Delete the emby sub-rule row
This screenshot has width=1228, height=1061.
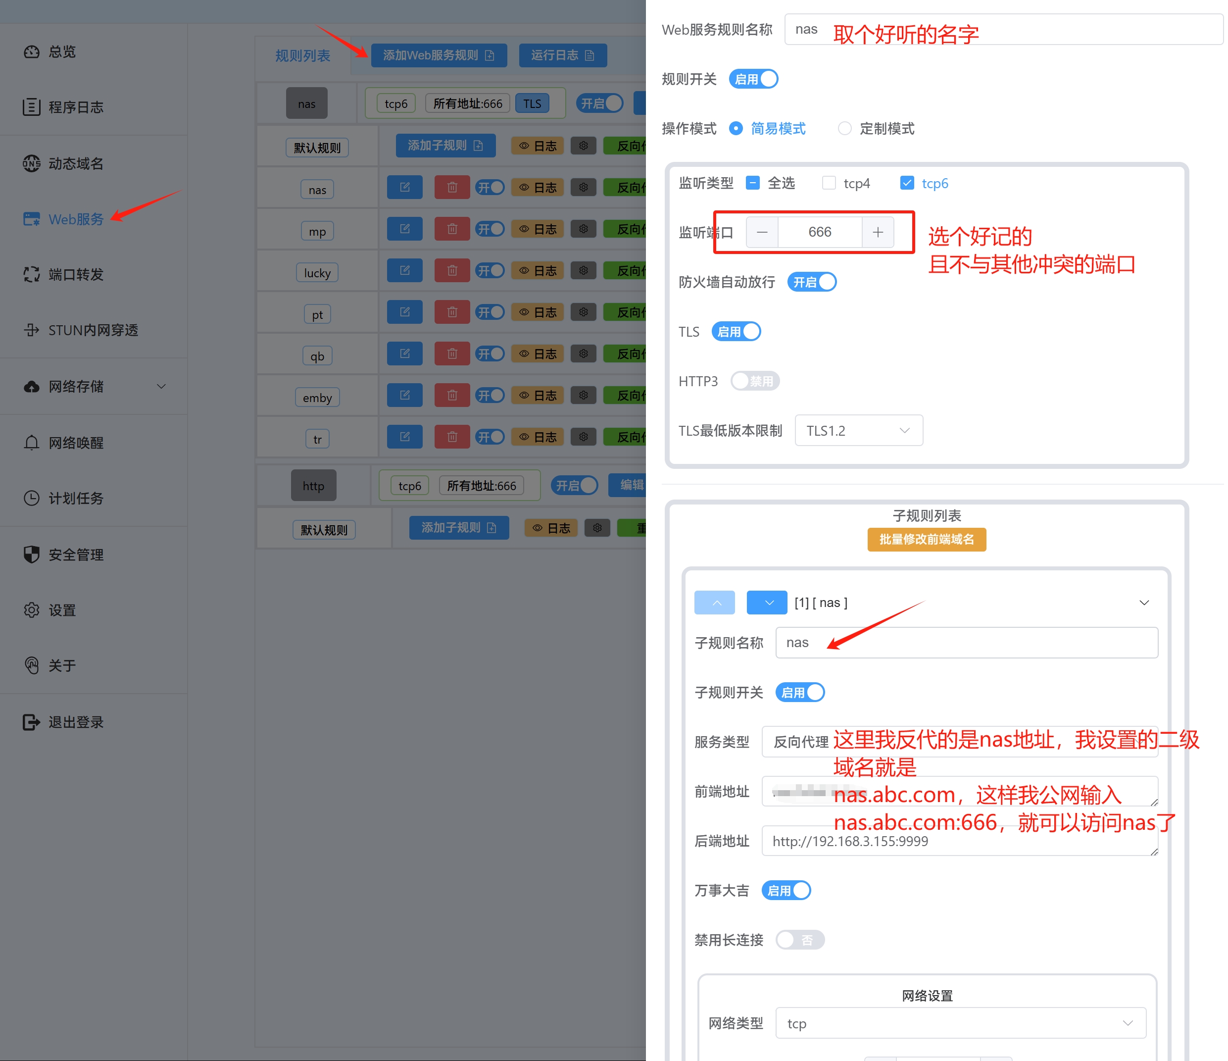point(452,396)
